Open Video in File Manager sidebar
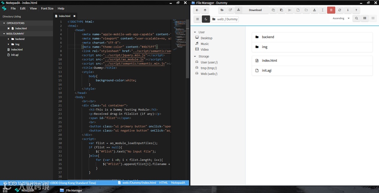The height and width of the screenshot is (193, 379). pos(202,49)
